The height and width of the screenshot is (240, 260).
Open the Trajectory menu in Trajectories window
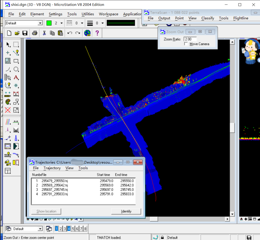click(x=52, y=168)
